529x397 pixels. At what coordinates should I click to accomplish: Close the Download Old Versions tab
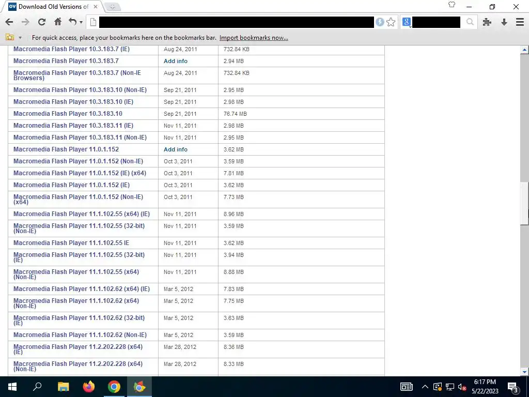[x=96, y=6]
